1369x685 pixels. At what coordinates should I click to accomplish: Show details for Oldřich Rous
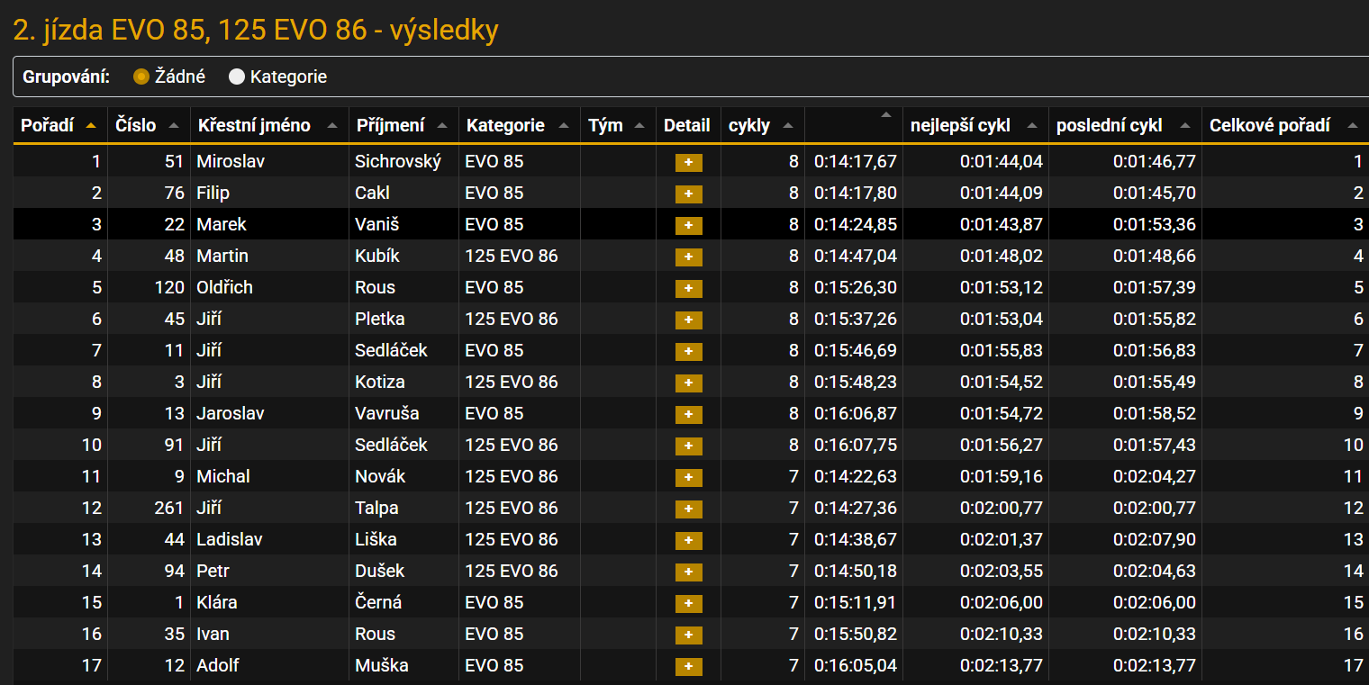(688, 288)
